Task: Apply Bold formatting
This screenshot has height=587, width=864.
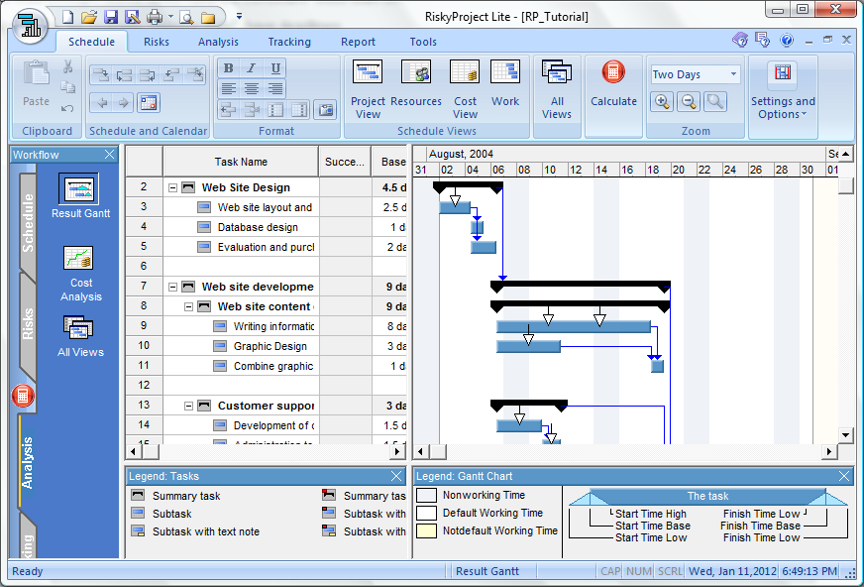Action: (228, 68)
